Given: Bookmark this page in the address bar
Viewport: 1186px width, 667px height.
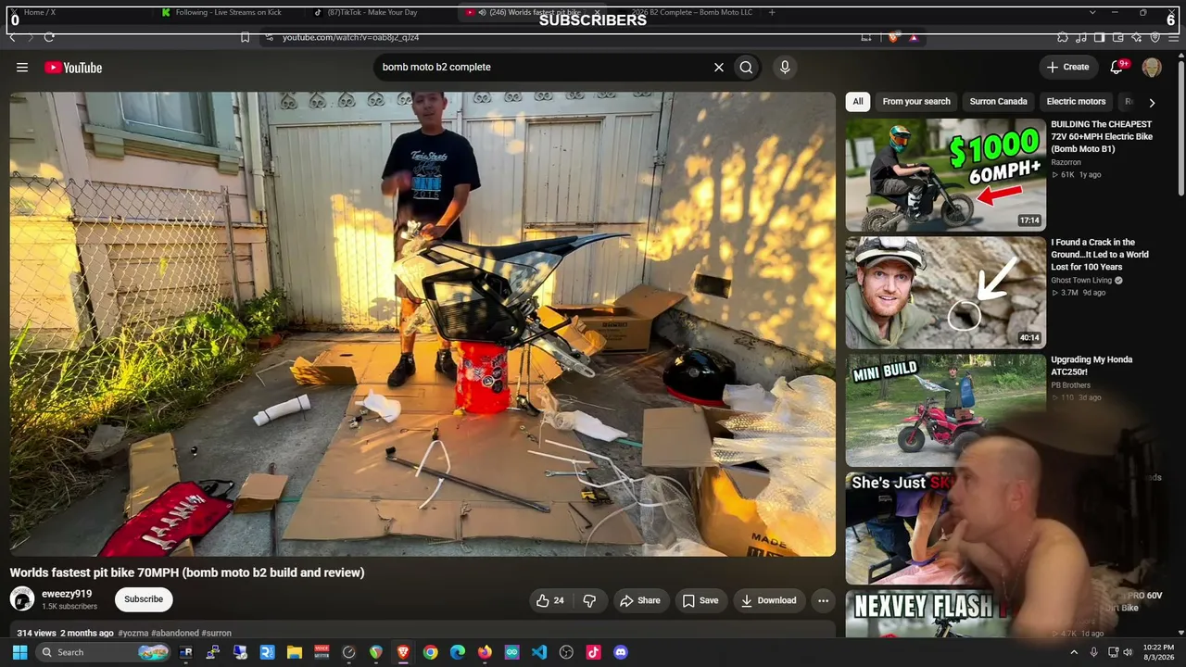Looking at the screenshot, I should (x=245, y=37).
